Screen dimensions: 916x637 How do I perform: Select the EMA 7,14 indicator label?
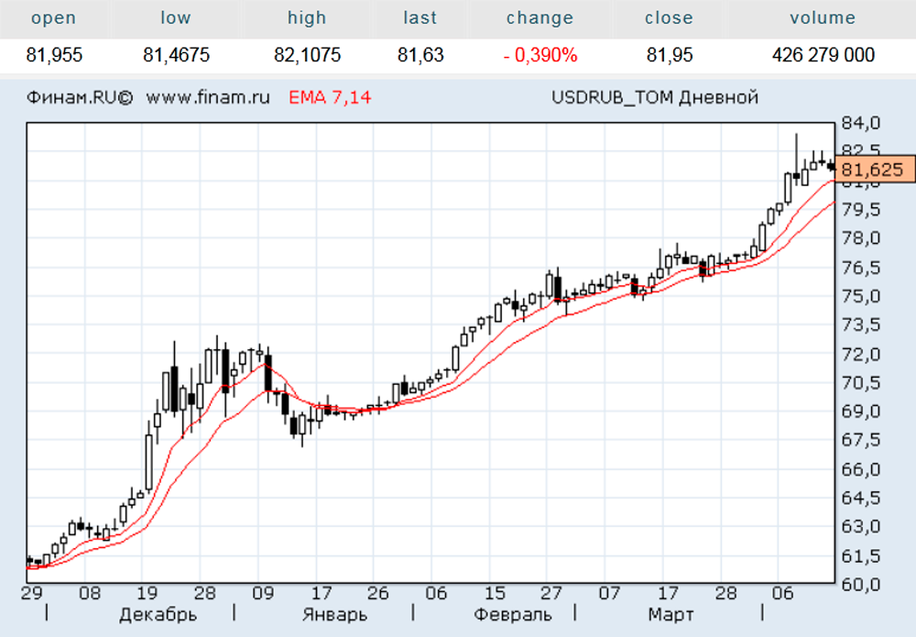pos(330,97)
